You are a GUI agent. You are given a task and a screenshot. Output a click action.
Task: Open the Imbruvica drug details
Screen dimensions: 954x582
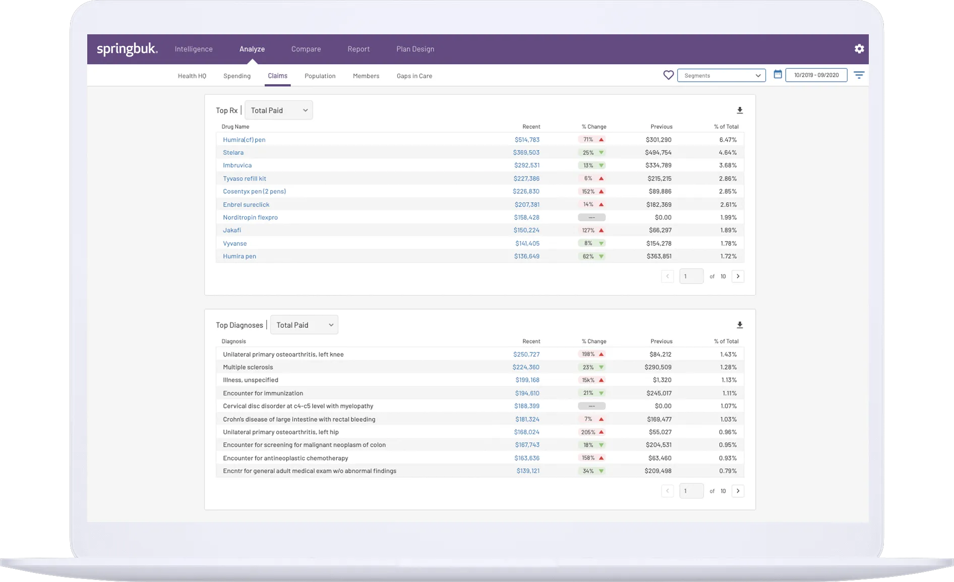point(237,165)
